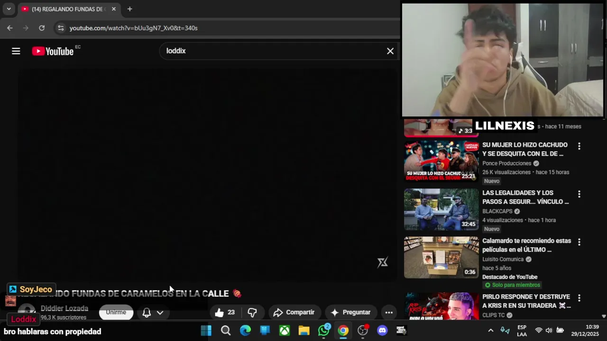Open LAS LEGALIDADES Y LOS PASOS video title
The width and height of the screenshot is (607, 341).
click(x=525, y=197)
